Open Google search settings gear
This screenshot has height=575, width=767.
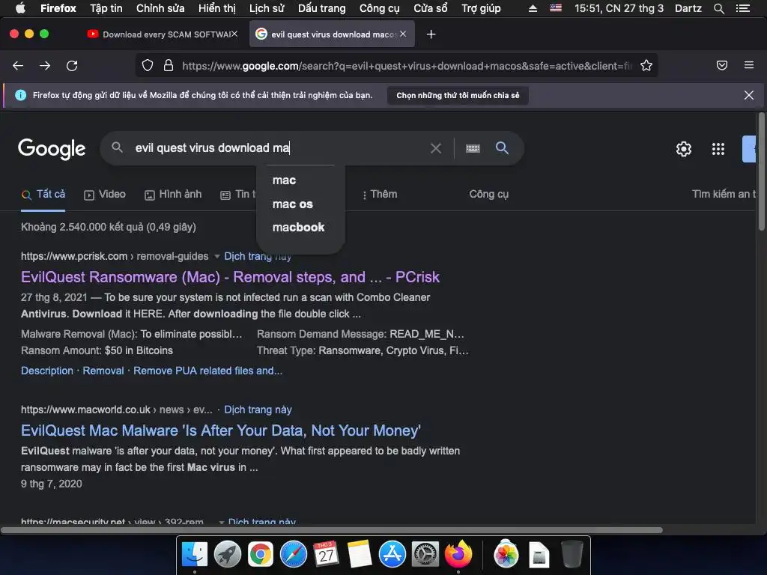[683, 149]
